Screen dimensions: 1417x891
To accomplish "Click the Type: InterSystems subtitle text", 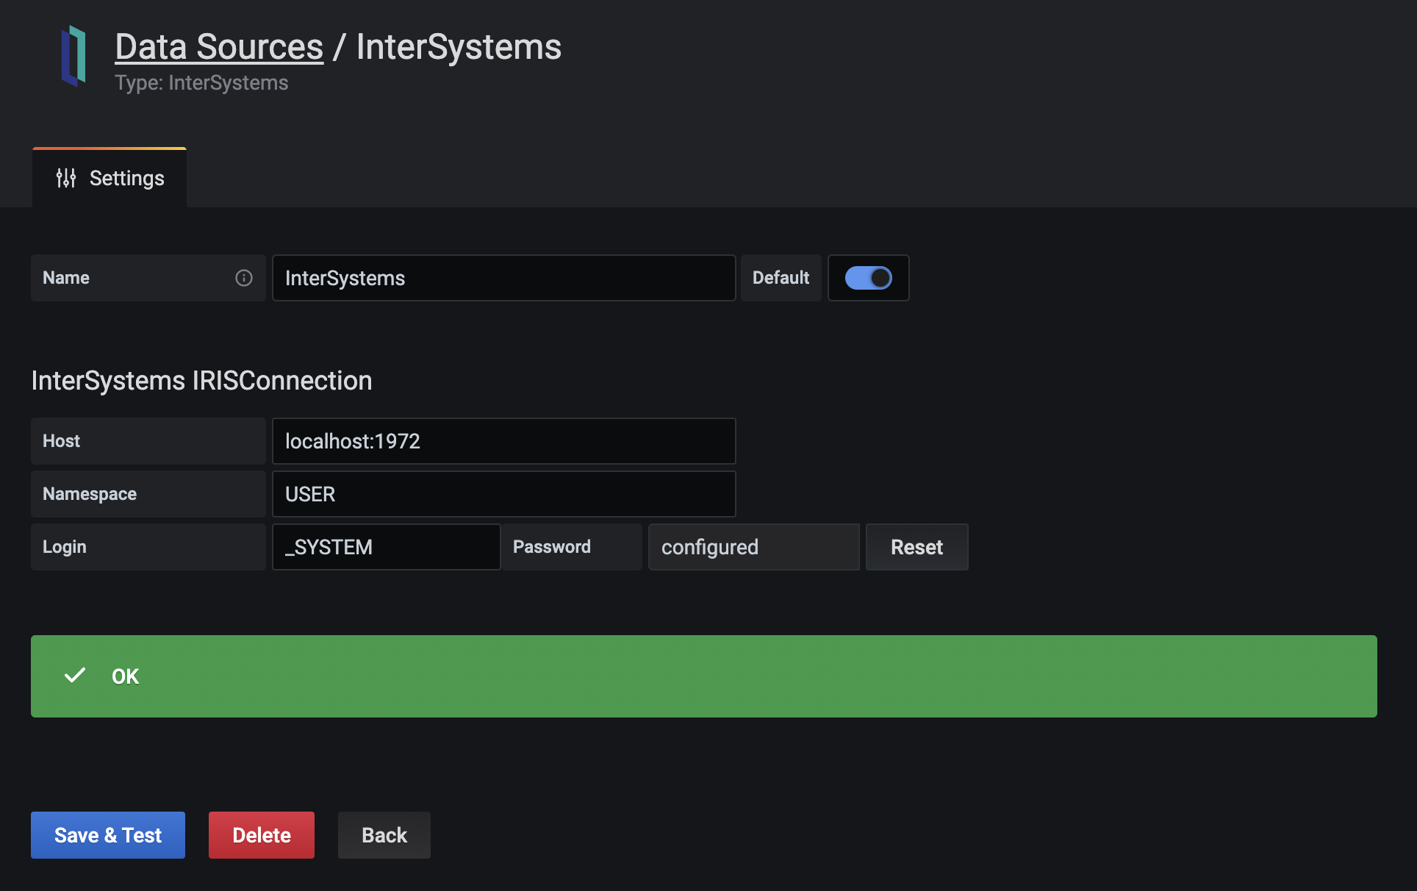I will pyautogui.click(x=201, y=83).
